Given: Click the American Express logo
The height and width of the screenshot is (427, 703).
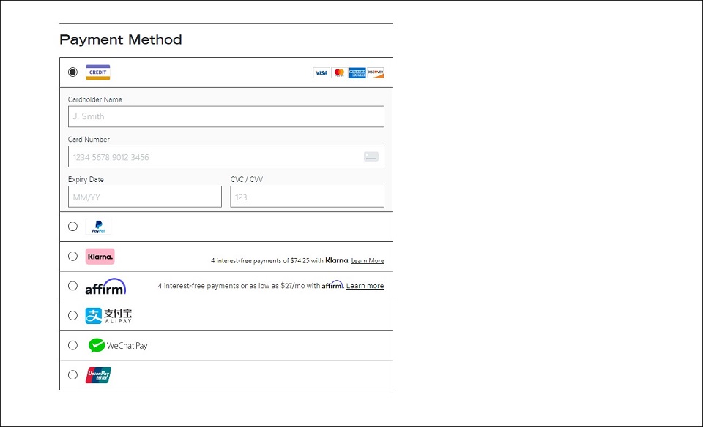Looking at the screenshot, I should (357, 72).
